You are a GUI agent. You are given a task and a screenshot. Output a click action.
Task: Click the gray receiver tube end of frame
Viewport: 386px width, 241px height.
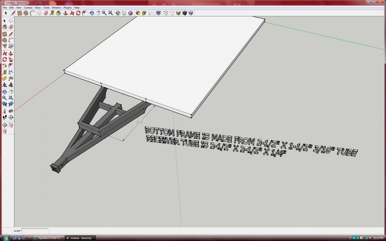tap(55, 168)
